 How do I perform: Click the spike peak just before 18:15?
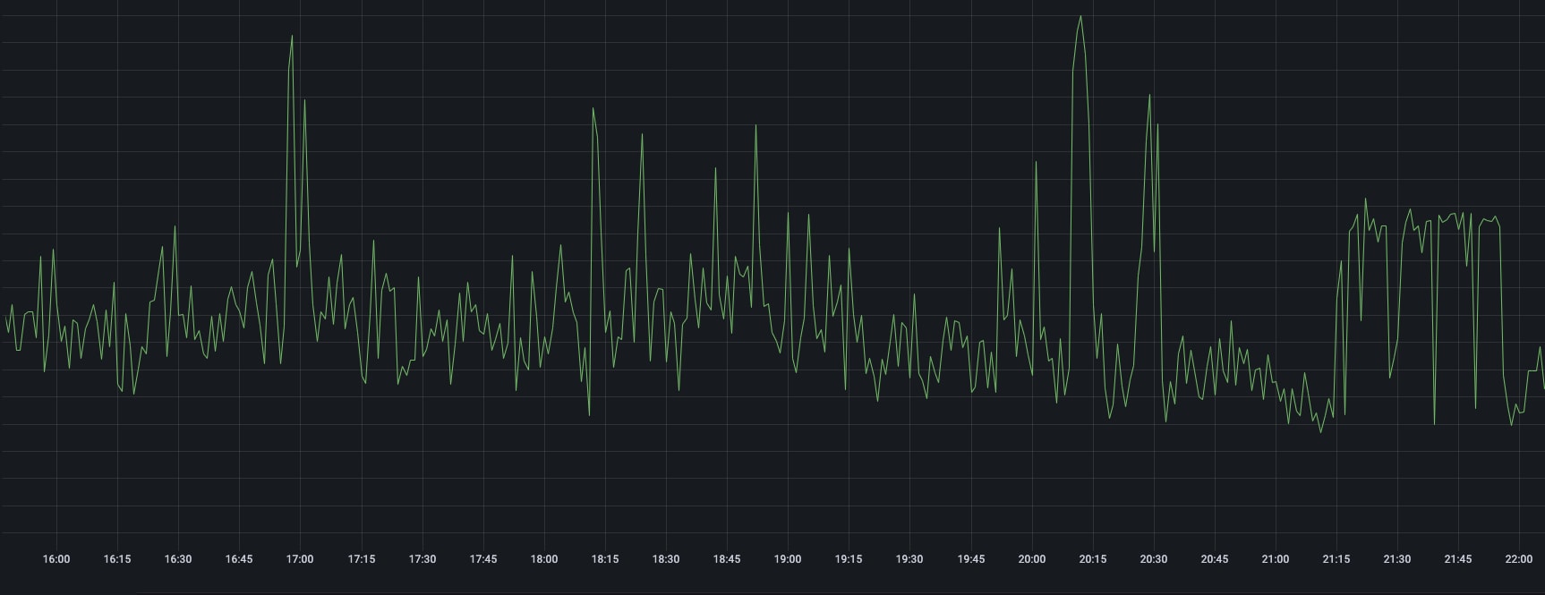pos(593,108)
